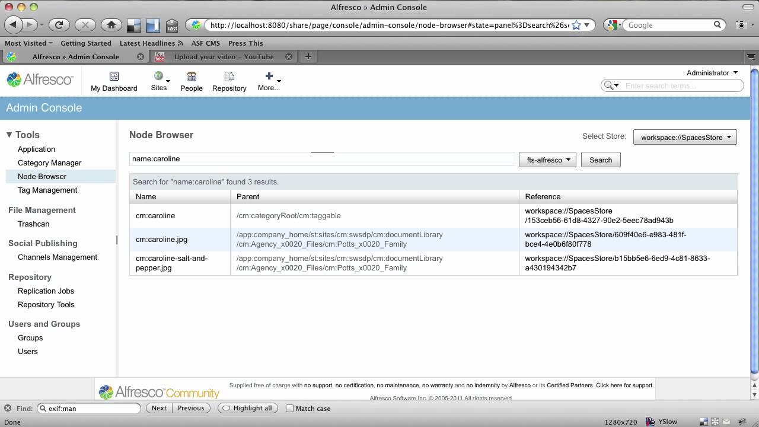This screenshot has height=427, width=759.
Task: Switch to the Upload your video YouTube tab
Action: [224, 57]
